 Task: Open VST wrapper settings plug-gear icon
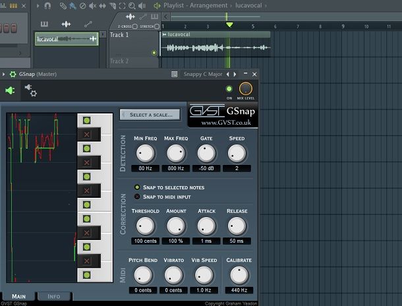coord(31,90)
